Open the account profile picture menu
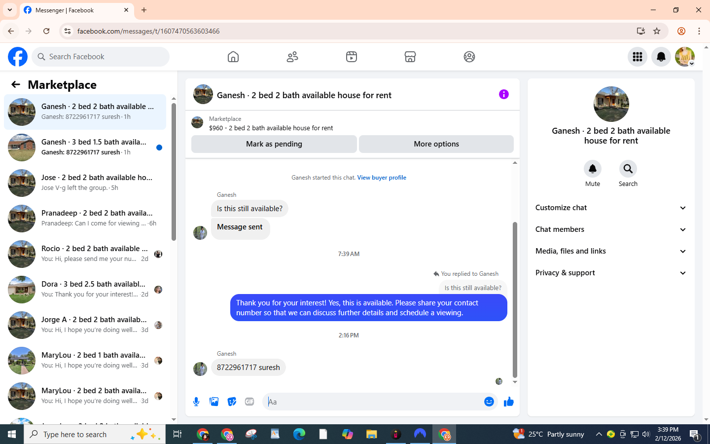Image resolution: width=710 pixels, height=444 pixels. pyautogui.click(x=685, y=57)
